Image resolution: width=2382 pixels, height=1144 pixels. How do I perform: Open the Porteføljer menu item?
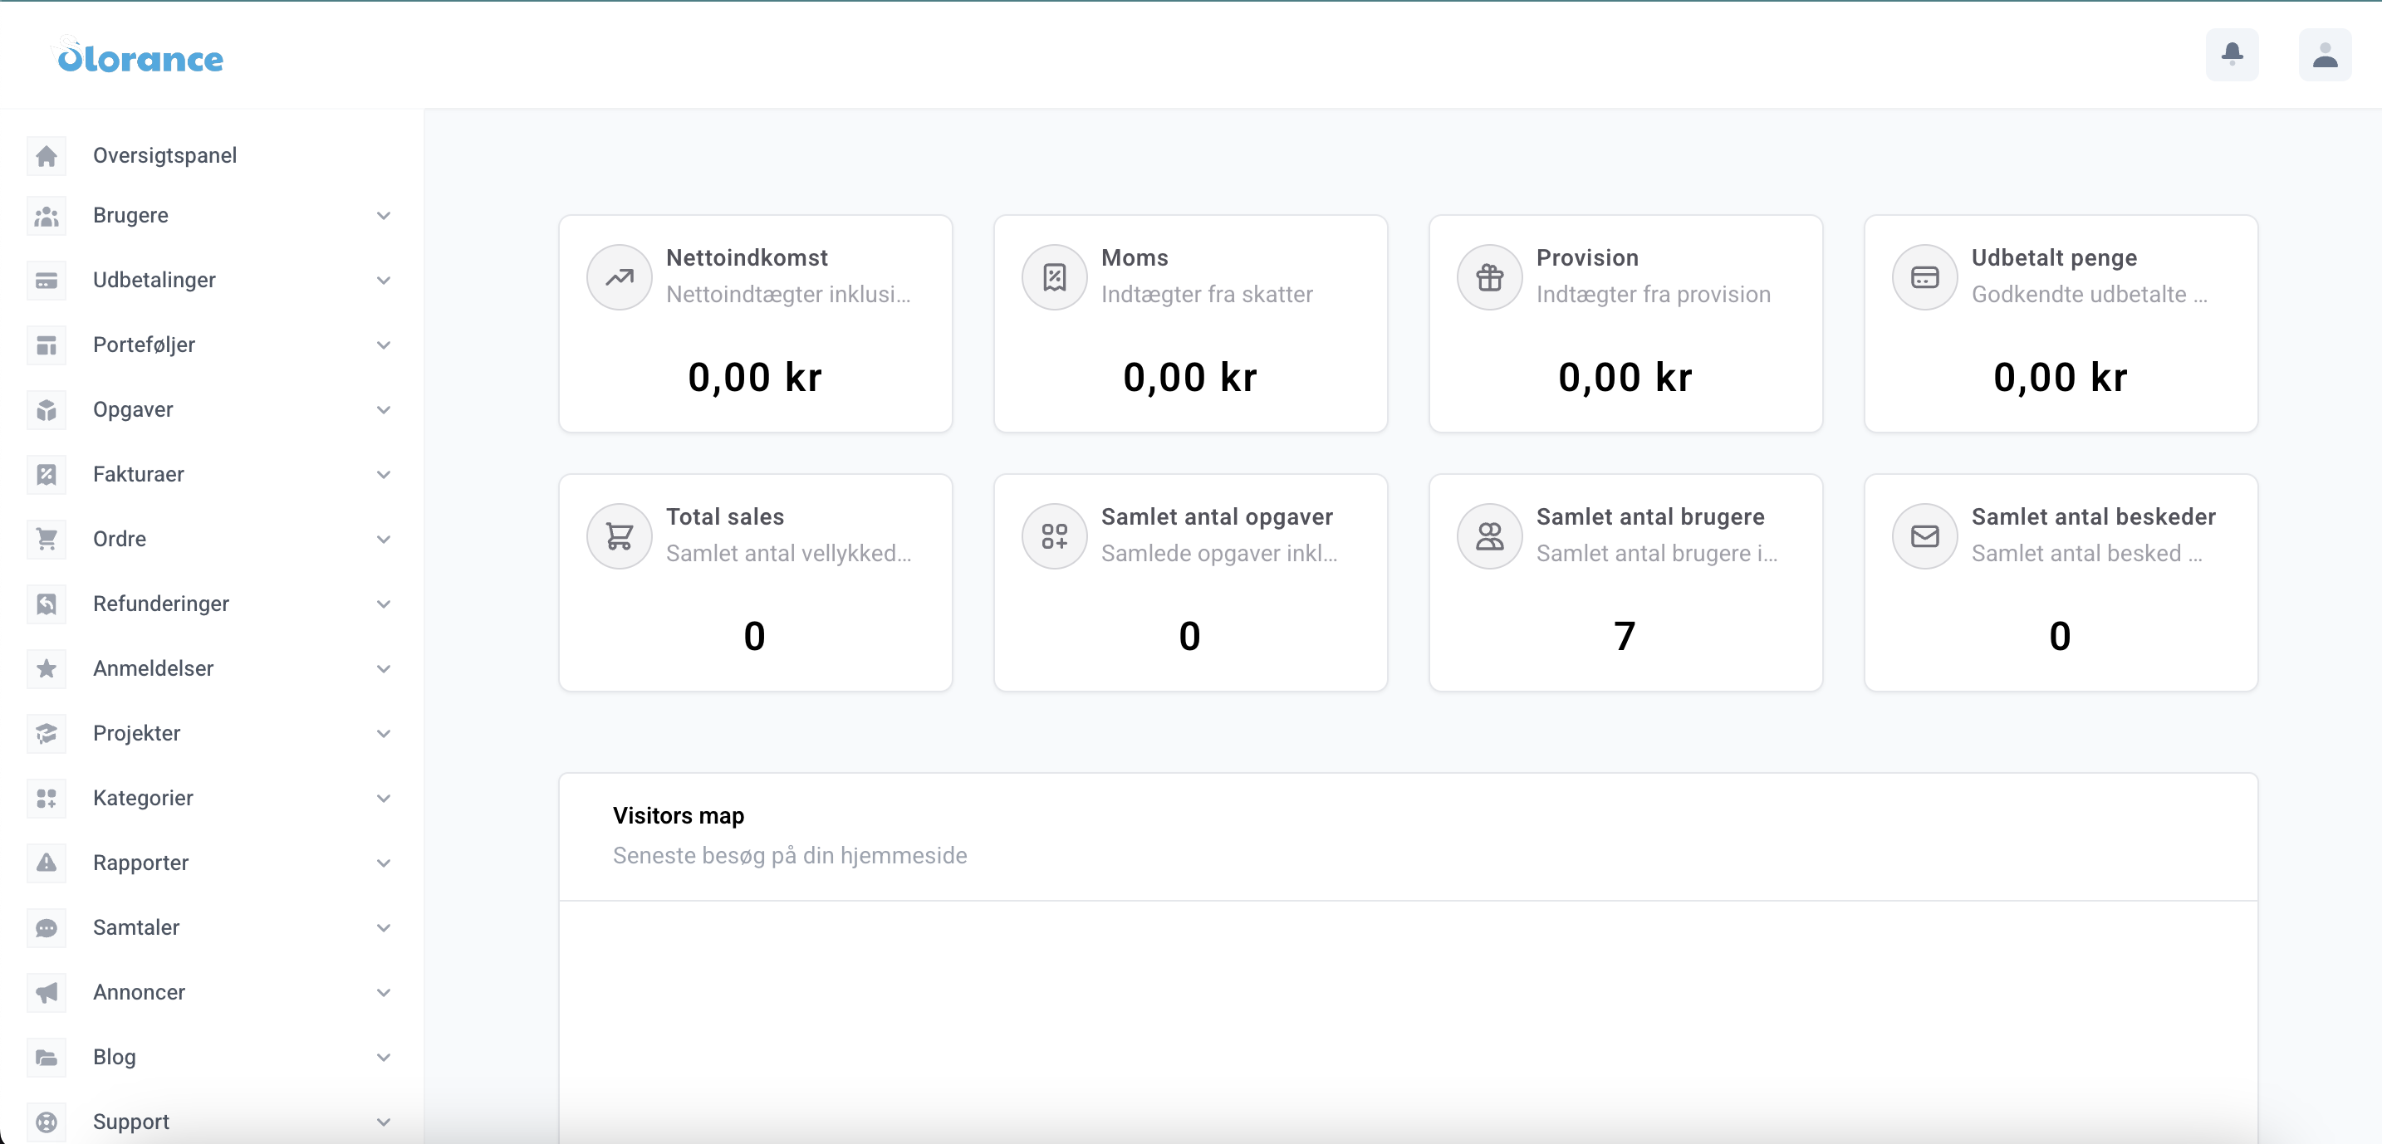click(x=145, y=345)
